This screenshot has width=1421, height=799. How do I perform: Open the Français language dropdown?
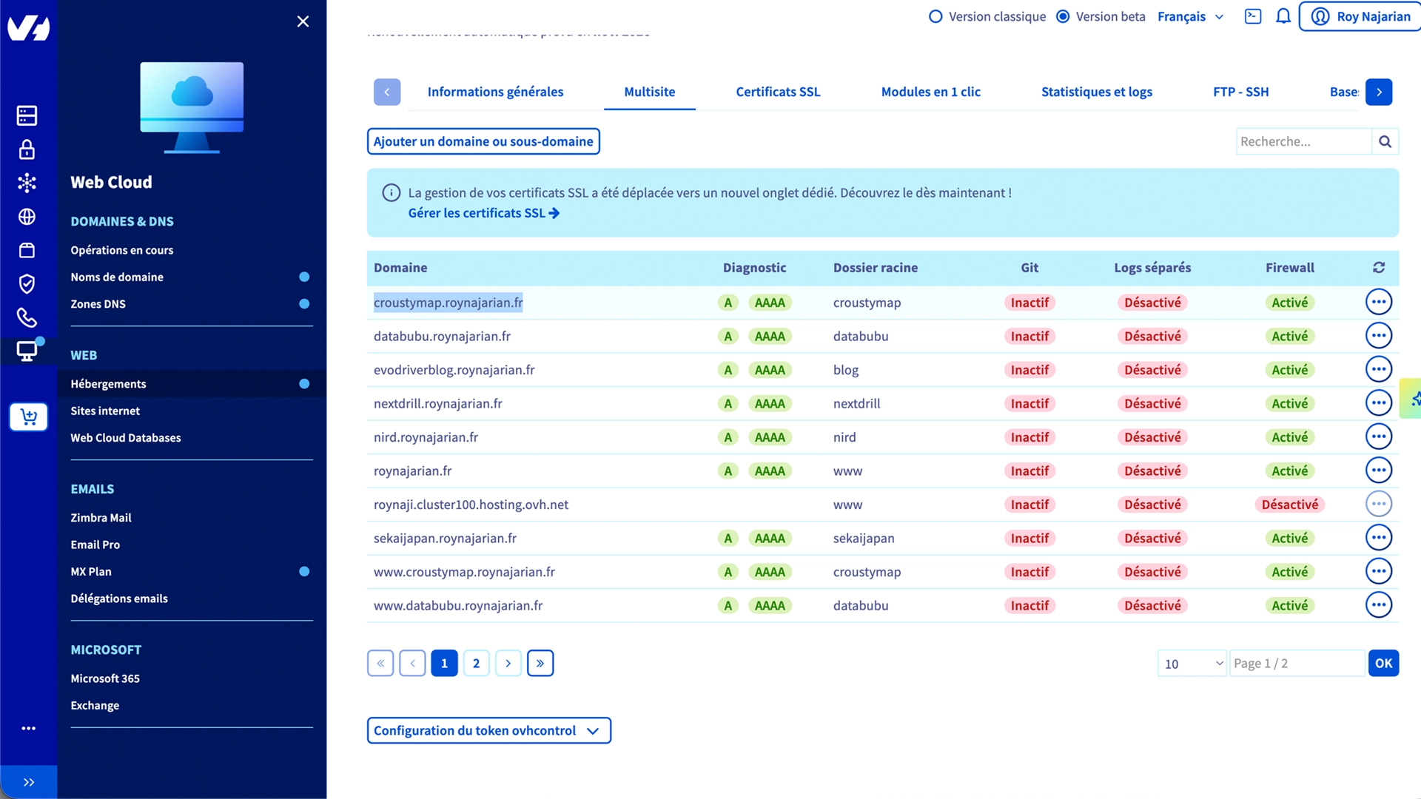click(1191, 16)
